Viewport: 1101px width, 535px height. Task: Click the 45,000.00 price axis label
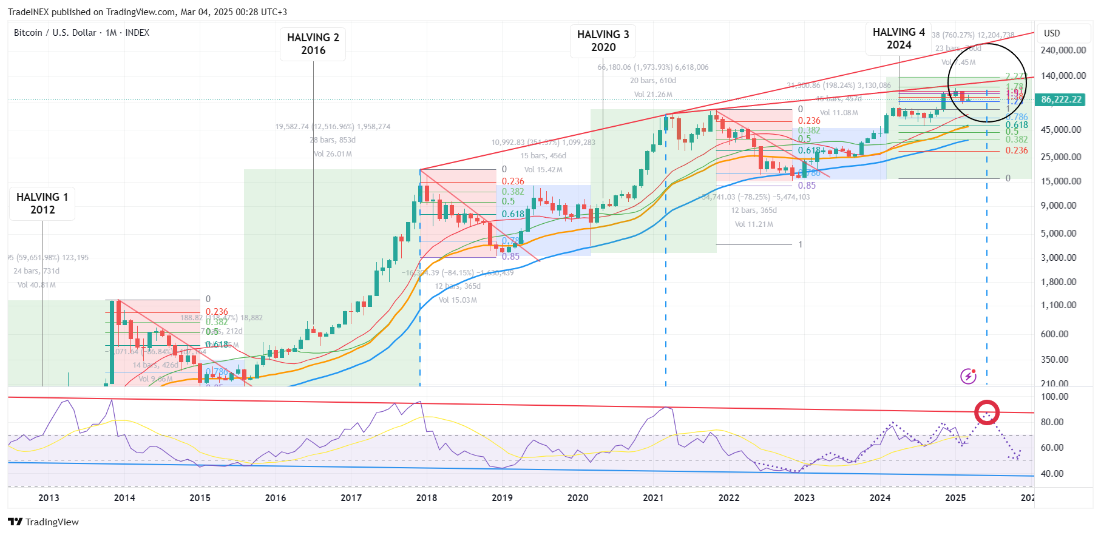[1061, 130]
